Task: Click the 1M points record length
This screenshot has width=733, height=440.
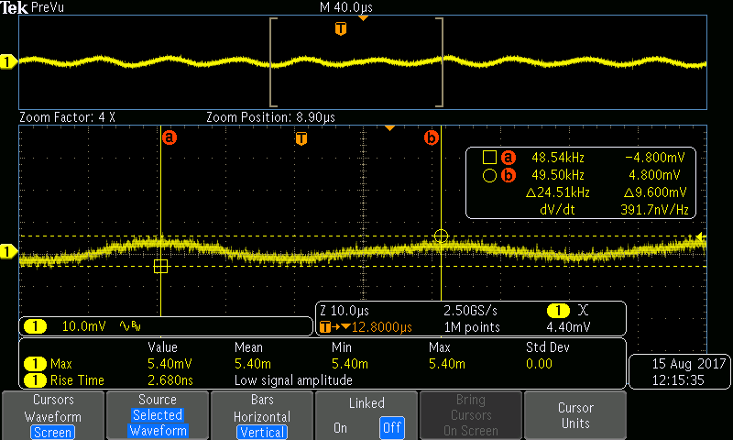Action: [x=472, y=327]
